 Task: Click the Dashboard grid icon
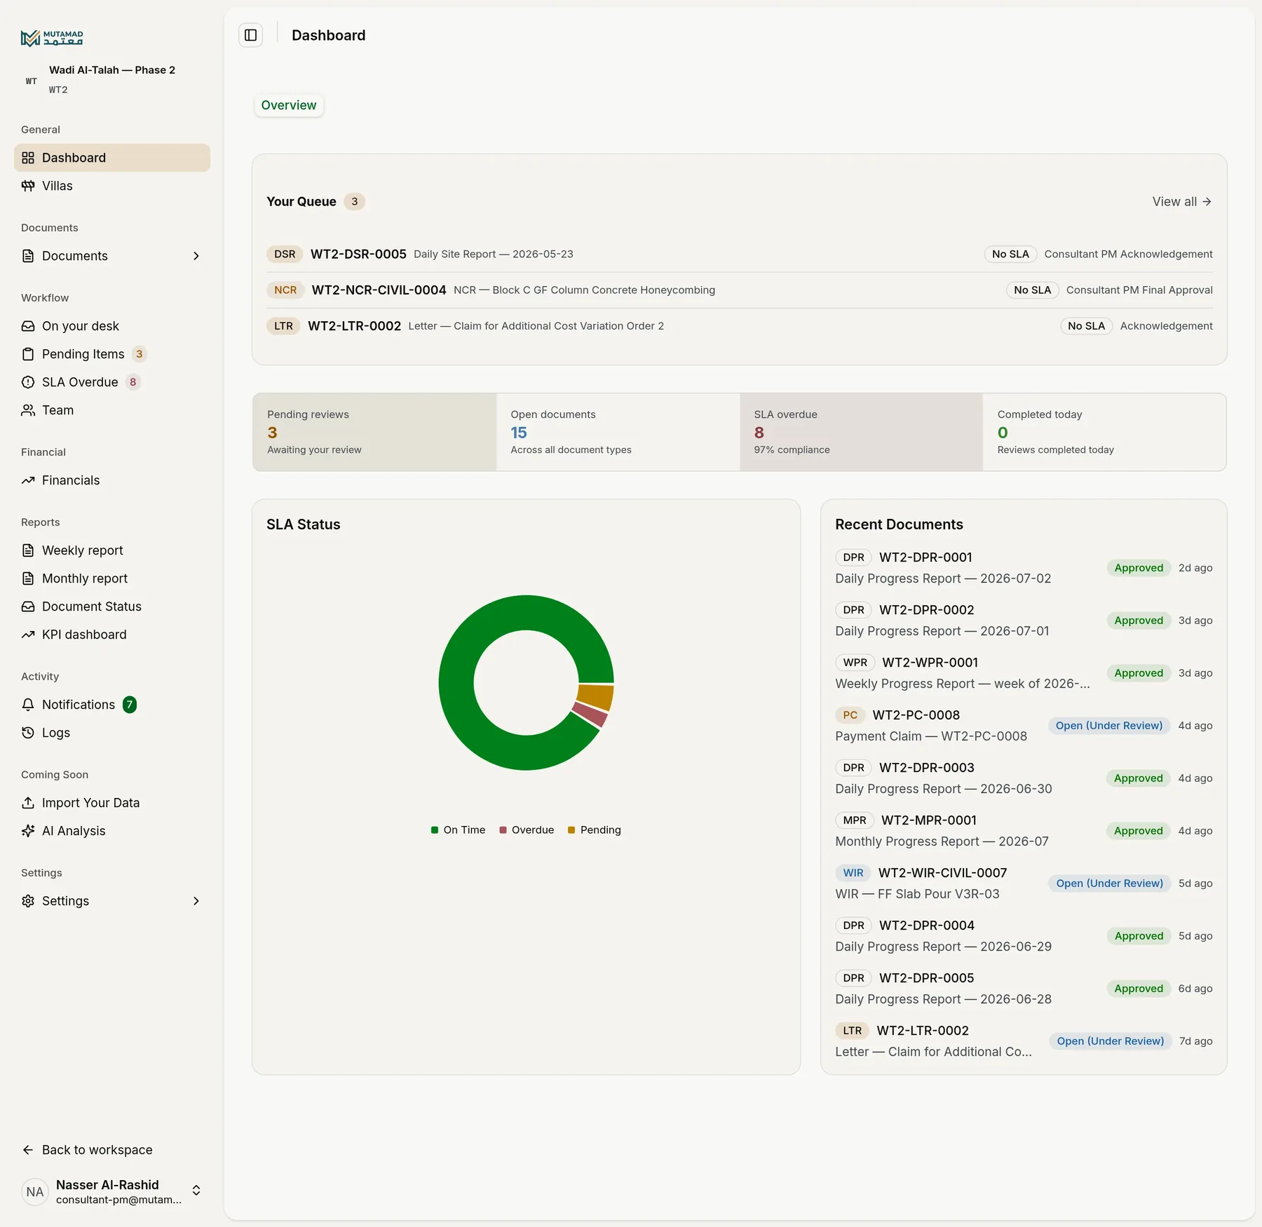click(x=28, y=158)
